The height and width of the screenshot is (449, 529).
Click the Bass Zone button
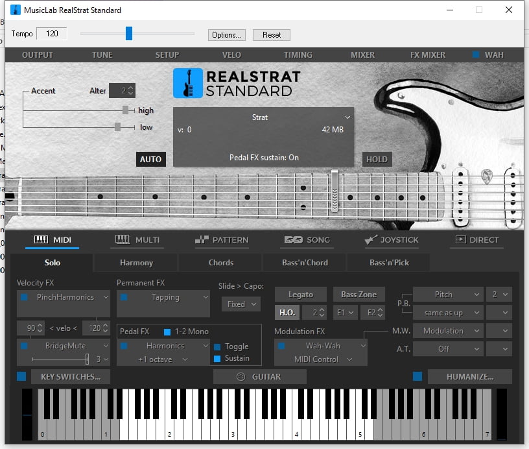[x=359, y=295]
